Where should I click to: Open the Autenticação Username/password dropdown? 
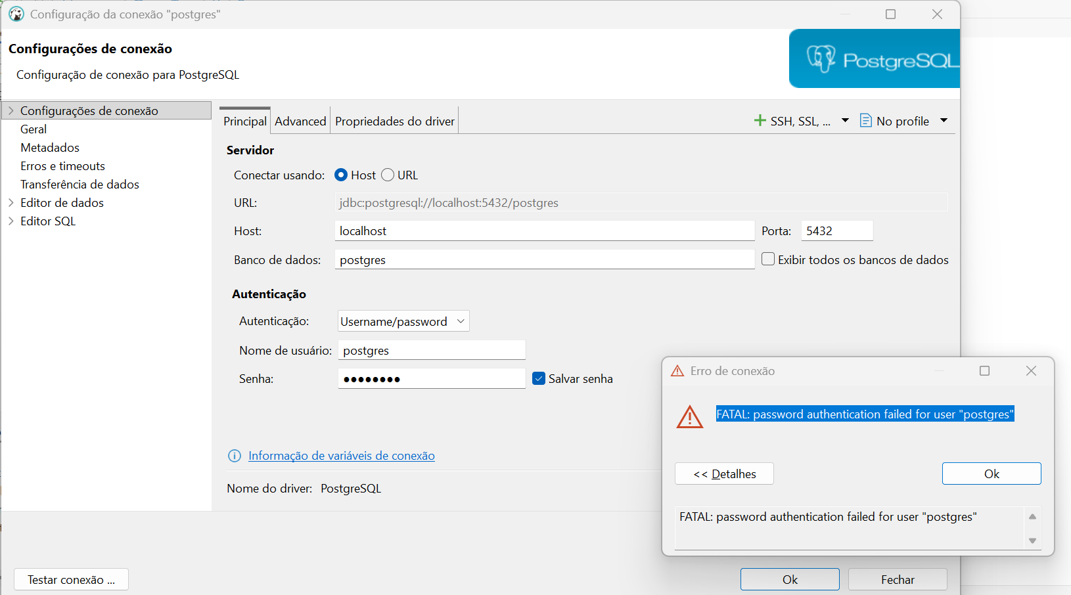[x=403, y=321]
